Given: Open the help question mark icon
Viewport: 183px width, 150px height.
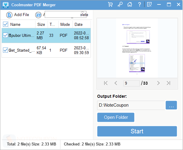Looking at the screenshot, I should pos(139,4).
